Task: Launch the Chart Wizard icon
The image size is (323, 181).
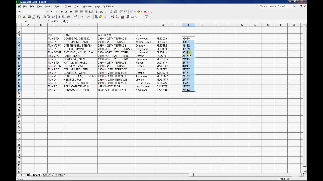Action: tap(123, 17)
